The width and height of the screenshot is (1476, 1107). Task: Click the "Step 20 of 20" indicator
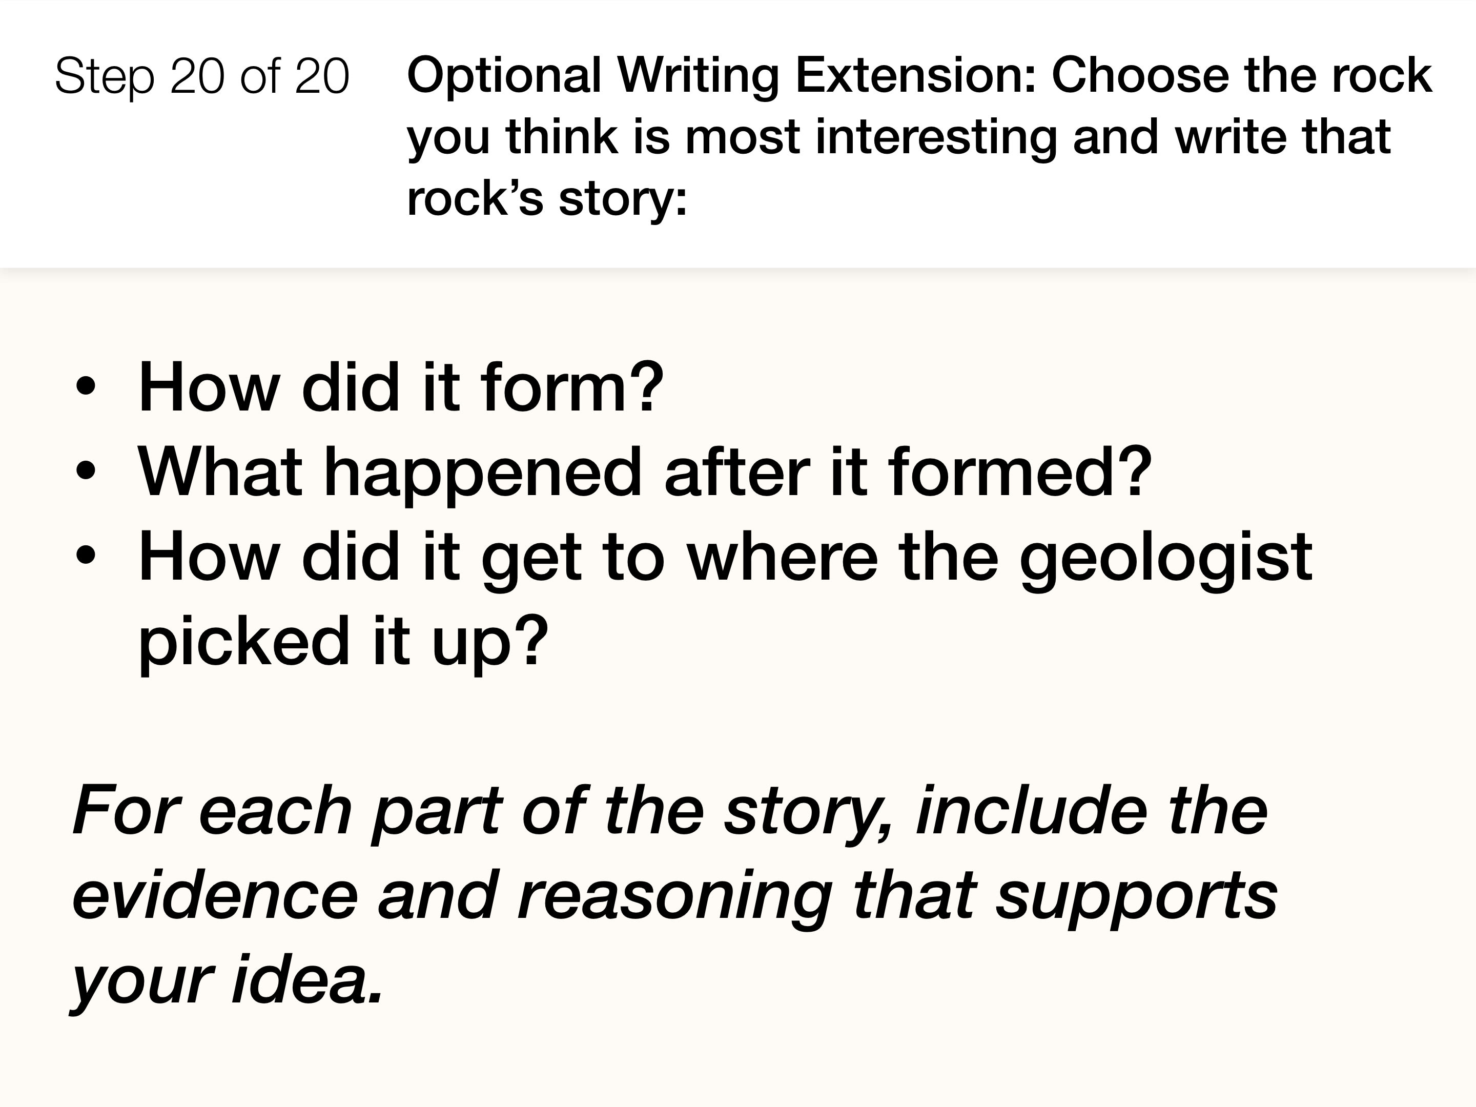coord(201,76)
